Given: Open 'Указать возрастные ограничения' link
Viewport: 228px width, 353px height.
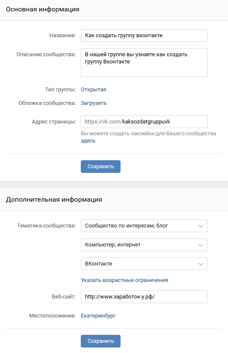Looking at the screenshot, I should pos(125,280).
